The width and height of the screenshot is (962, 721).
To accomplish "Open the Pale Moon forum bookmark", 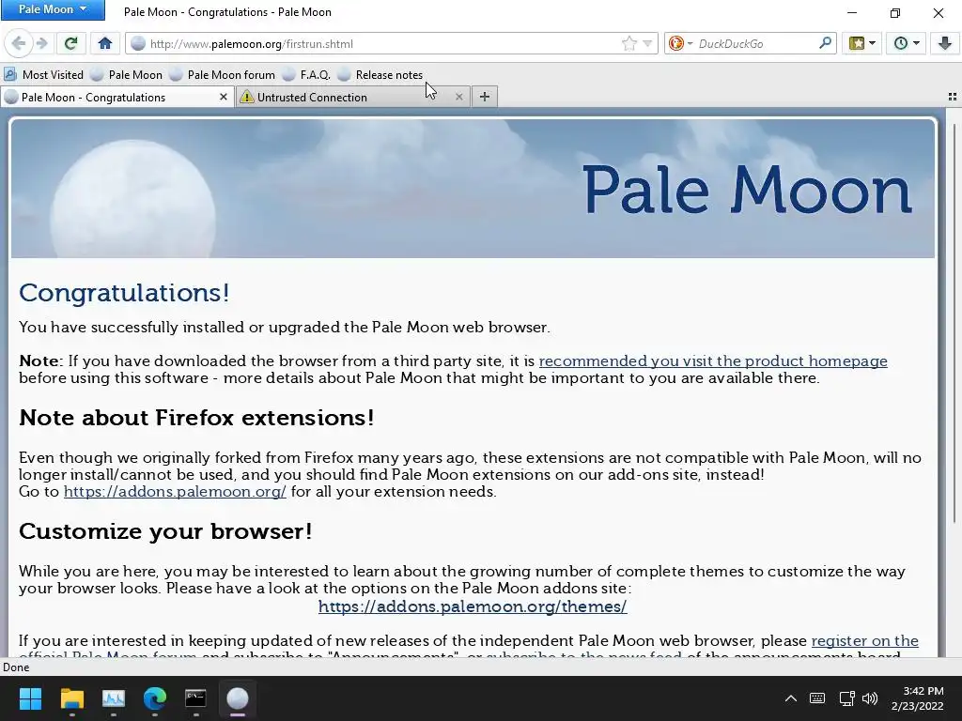I will 223,75.
